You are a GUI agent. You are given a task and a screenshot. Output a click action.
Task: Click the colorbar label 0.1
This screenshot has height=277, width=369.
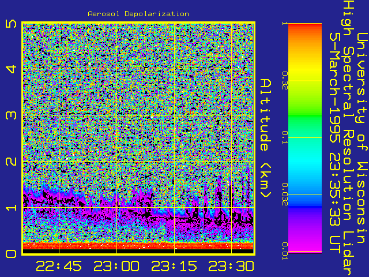point(285,137)
